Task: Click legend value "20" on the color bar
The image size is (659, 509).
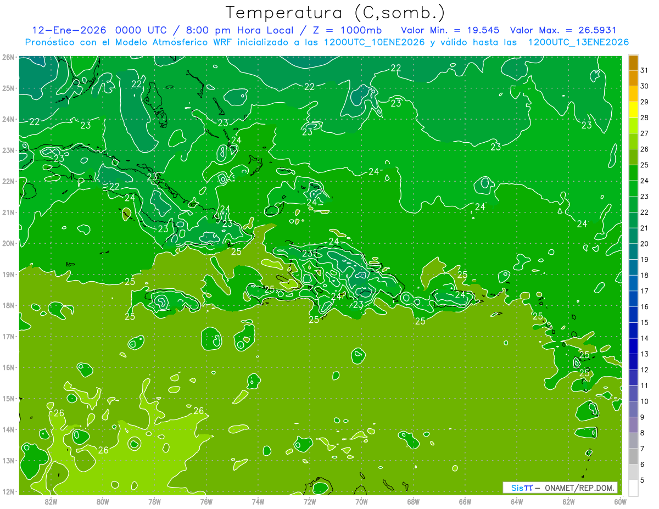Action: click(644, 243)
